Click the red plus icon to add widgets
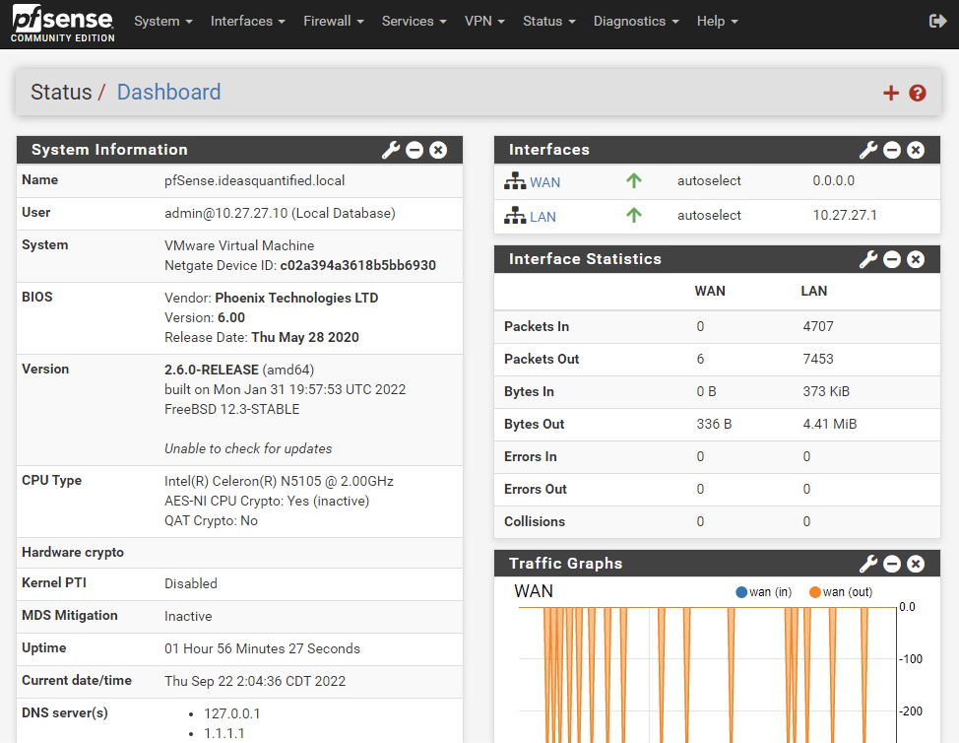 click(890, 93)
